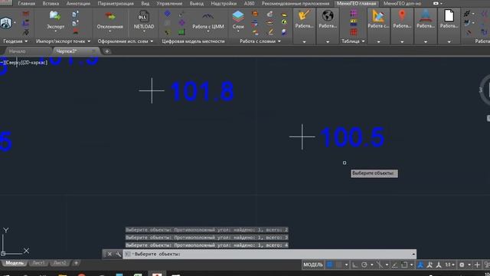The image size is (490, 276).
Task: Toggle 2D object snap status button
Action: pyautogui.click(x=404, y=264)
